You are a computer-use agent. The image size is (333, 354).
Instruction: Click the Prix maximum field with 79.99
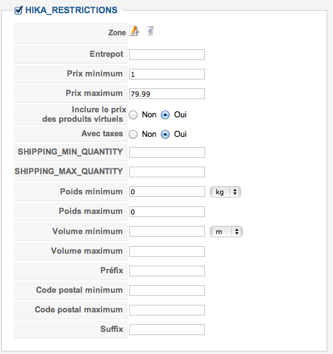pyautogui.click(x=167, y=93)
